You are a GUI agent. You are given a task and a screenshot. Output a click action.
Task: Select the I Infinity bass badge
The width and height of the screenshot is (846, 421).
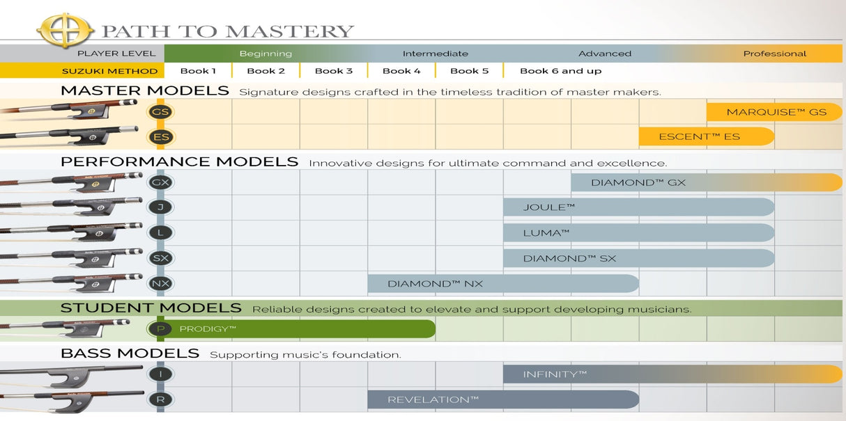[161, 374]
